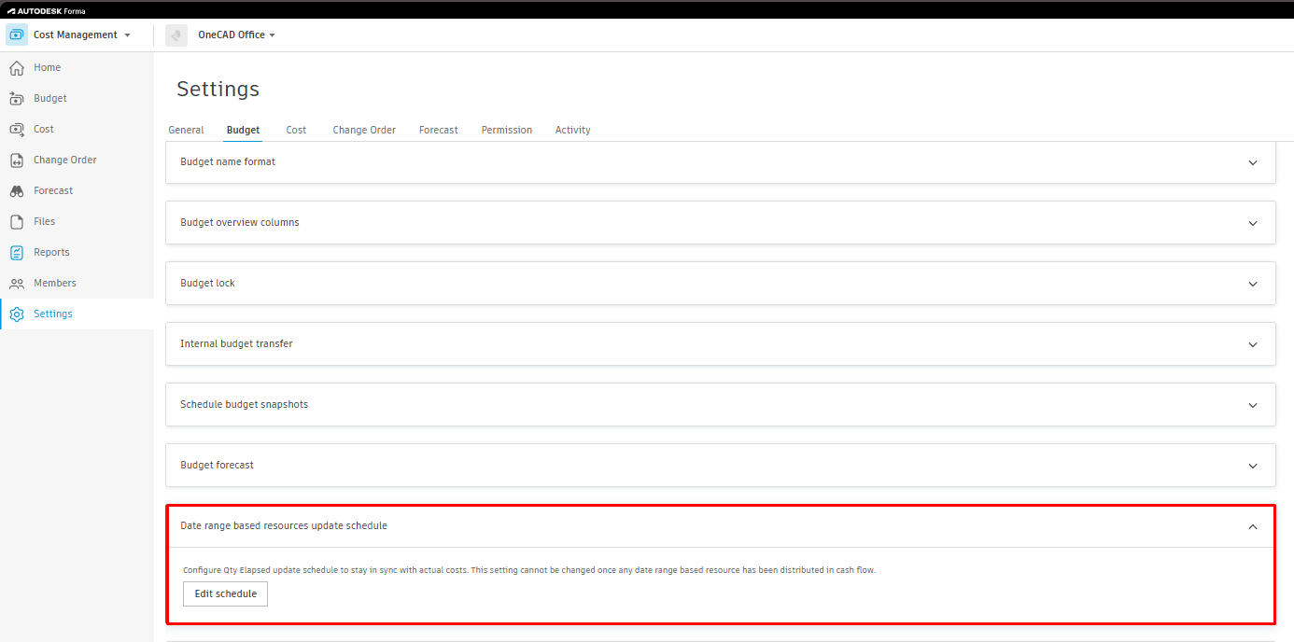This screenshot has width=1294, height=642.
Task: Expand the Internal budget transfer section
Action: pos(1253,344)
